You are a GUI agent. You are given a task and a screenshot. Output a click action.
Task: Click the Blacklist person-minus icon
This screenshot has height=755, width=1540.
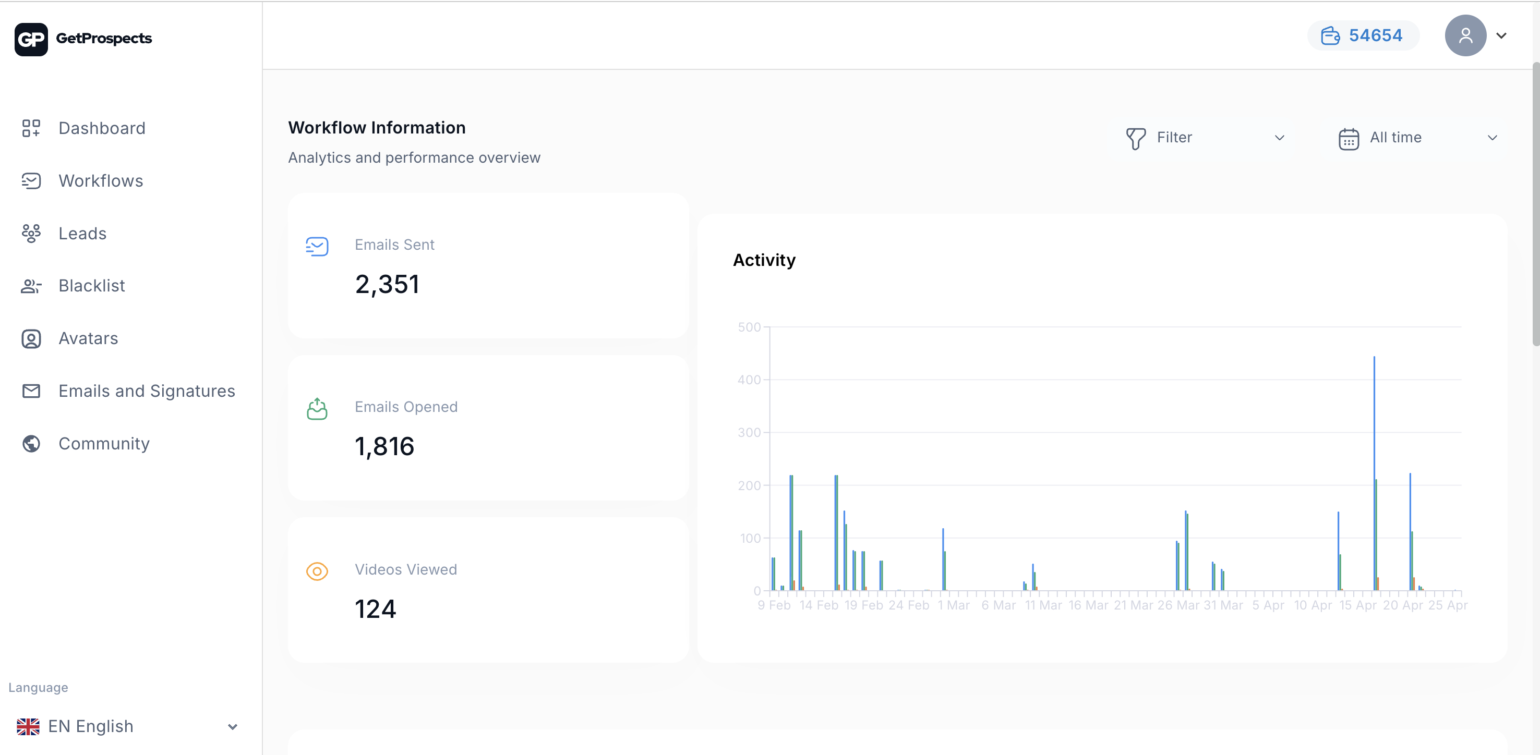pyautogui.click(x=31, y=286)
